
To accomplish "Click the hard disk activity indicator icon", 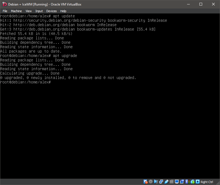I will coord(145,182).
